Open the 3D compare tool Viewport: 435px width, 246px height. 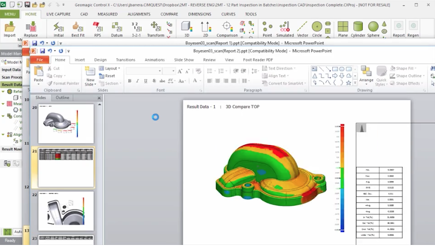pos(187,29)
